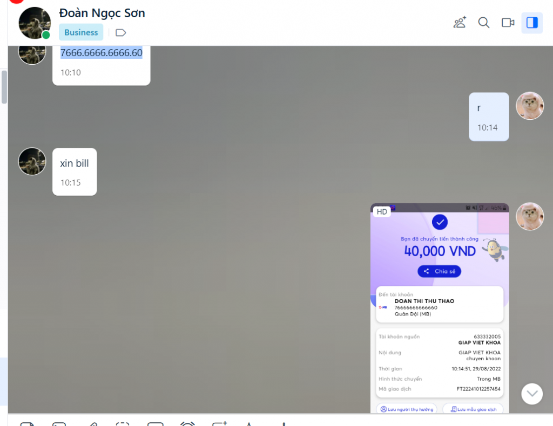Attach an image using the toolbar icon
The height and width of the screenshot is (426, 553).
pos(58,424)
